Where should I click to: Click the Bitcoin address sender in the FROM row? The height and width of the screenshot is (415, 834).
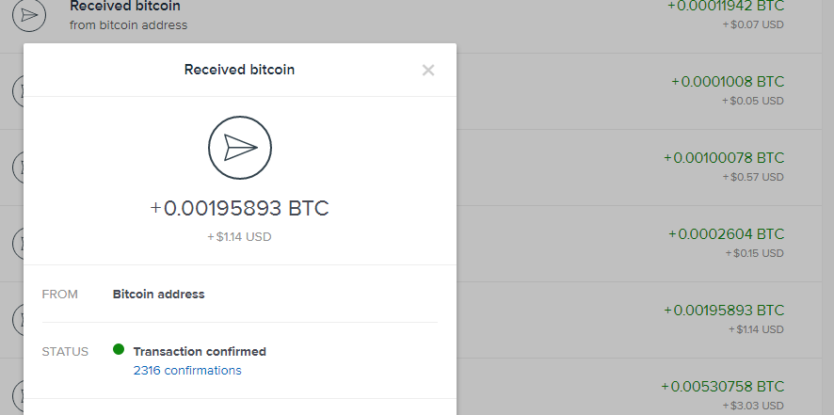pyautogui.click(x=158, y=294)
